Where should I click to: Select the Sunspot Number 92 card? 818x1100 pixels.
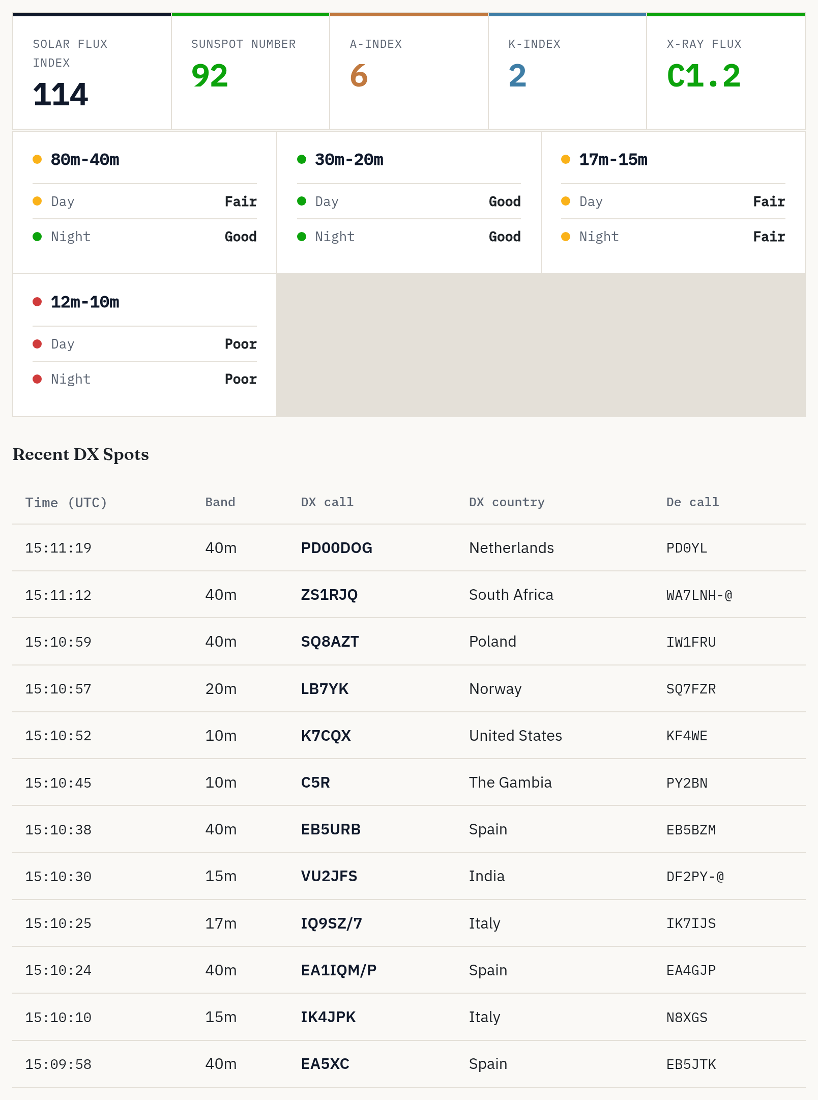[251, 71]
